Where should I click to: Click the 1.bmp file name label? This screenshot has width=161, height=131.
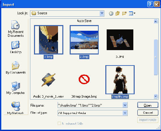(x=48, y=57)
